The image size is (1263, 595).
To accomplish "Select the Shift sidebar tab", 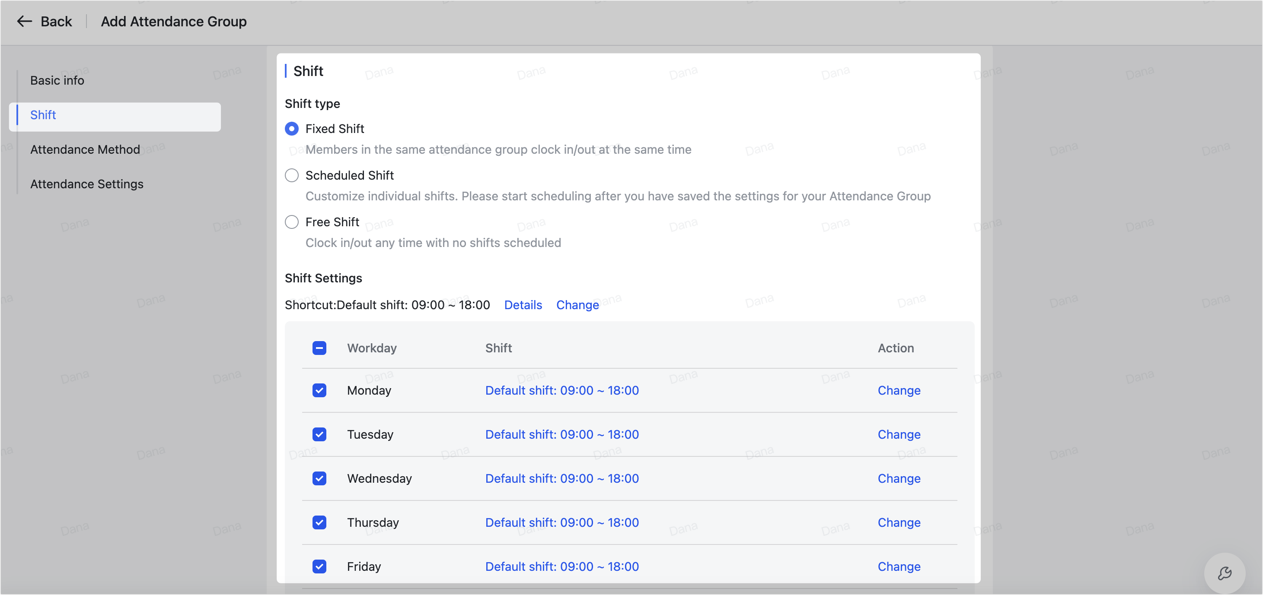I will [43, 115].
